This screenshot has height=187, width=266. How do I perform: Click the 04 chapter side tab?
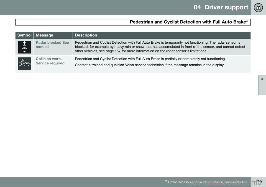(262, 85)
